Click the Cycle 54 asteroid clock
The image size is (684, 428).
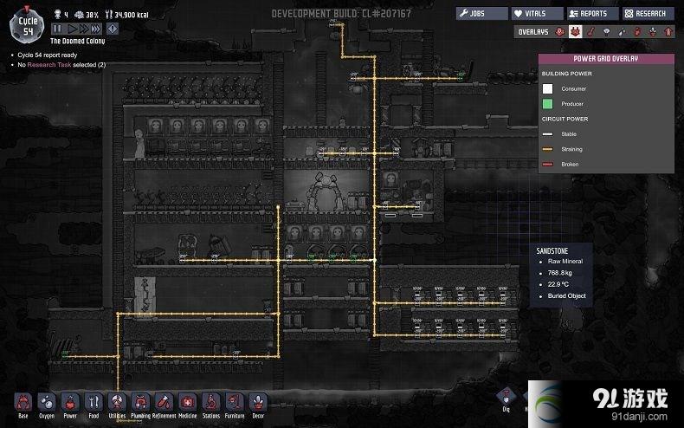click(27, 26)
